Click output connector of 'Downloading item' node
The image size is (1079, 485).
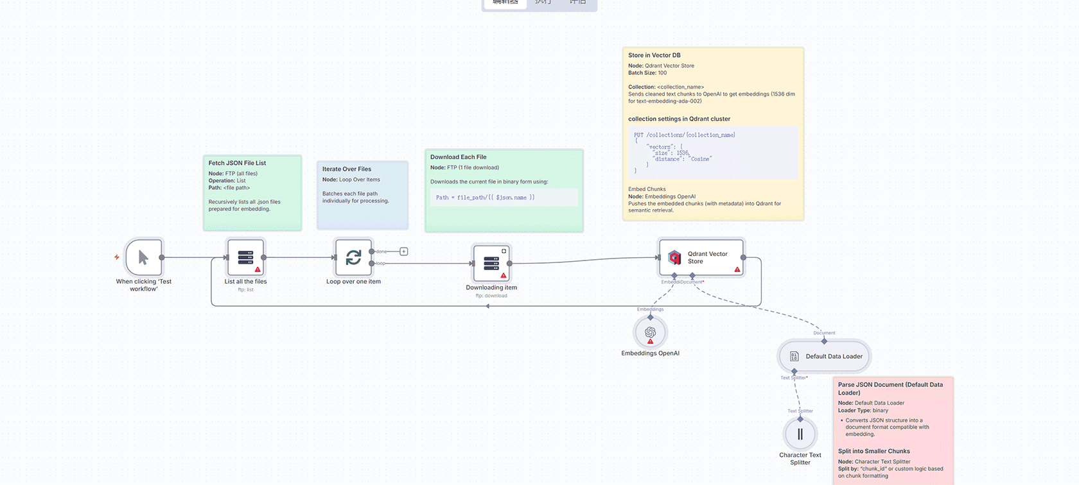pyautogui.click(x=509, y=264)
